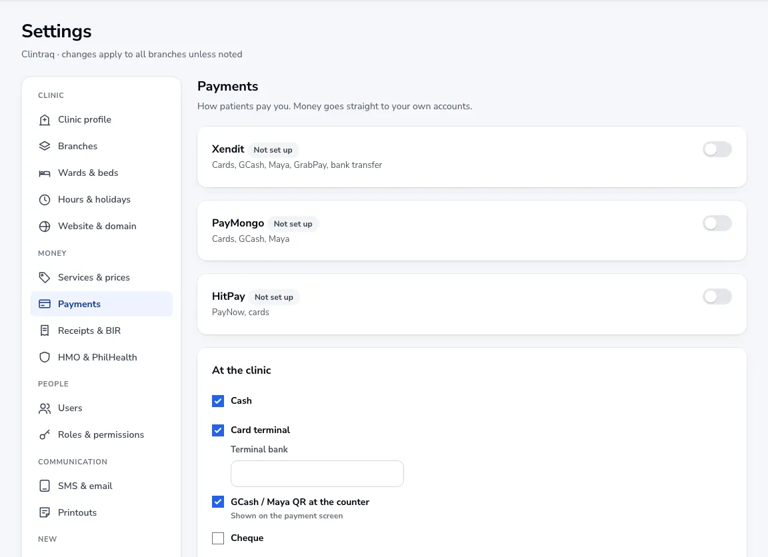Screen dimensions: 768x557
Task: Click the Roles & permissions key icon
Action: click(x=45, y=434)
